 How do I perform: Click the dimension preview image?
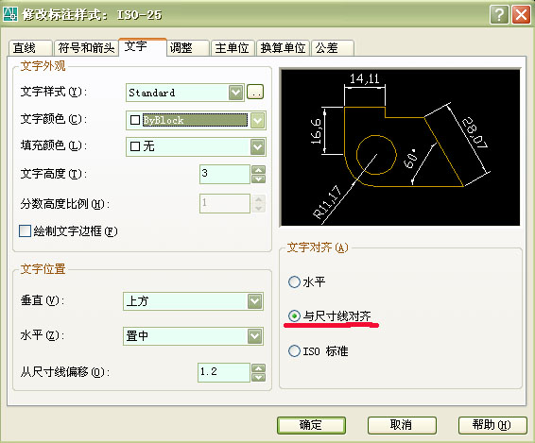click(x=400, y=147)
